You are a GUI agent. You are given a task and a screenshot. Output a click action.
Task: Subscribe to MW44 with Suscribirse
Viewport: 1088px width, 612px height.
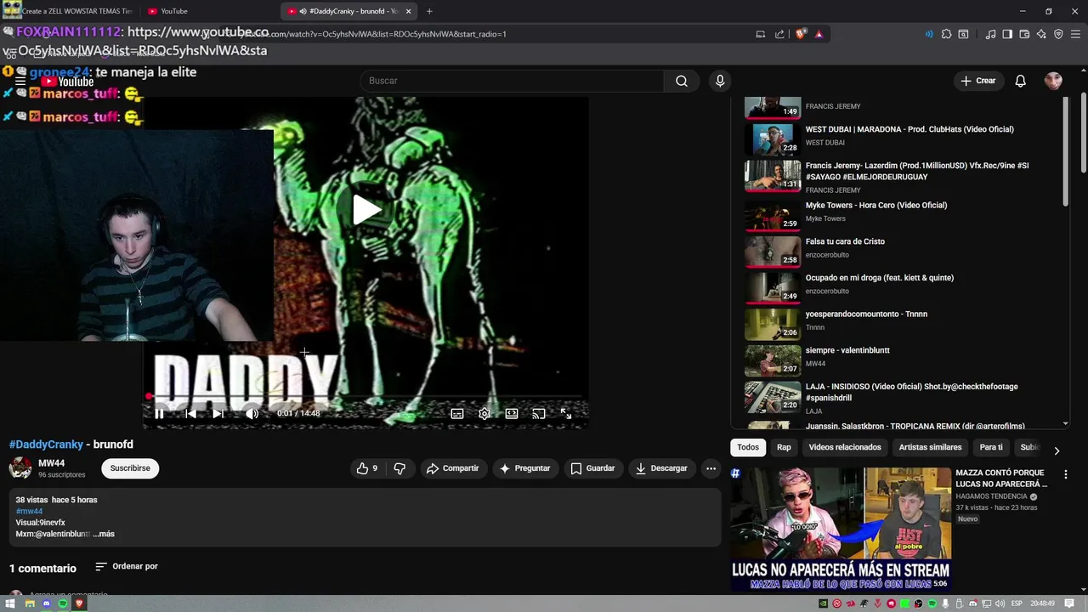point(130,468)
